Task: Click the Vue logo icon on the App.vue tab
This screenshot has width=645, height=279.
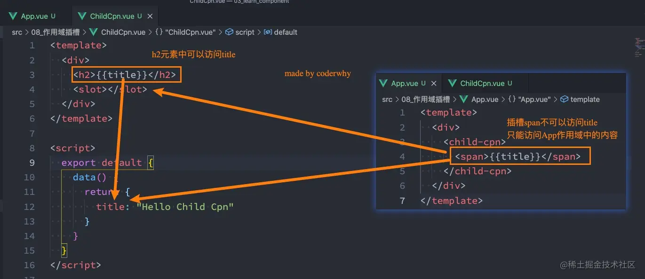Action: tap(13, 15)
